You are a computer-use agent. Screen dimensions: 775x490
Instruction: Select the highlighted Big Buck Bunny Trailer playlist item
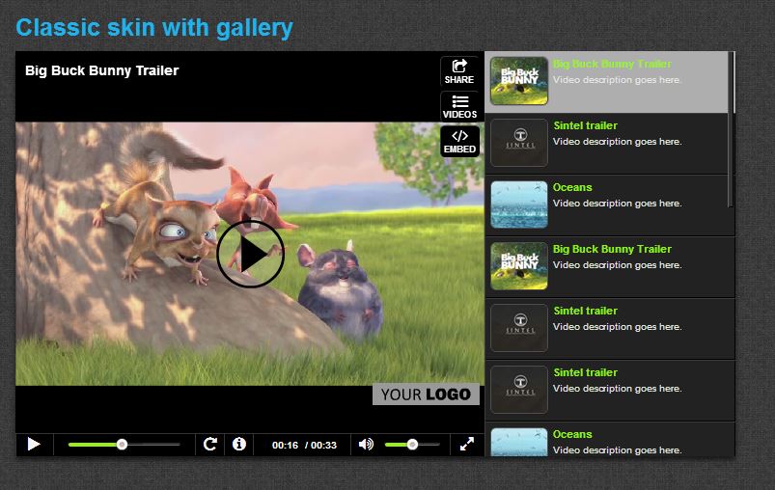click(606, 82)
